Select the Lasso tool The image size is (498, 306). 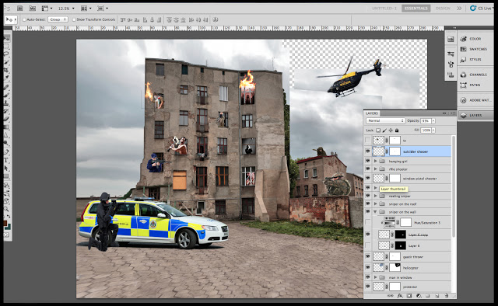click(x=6, y=54)
